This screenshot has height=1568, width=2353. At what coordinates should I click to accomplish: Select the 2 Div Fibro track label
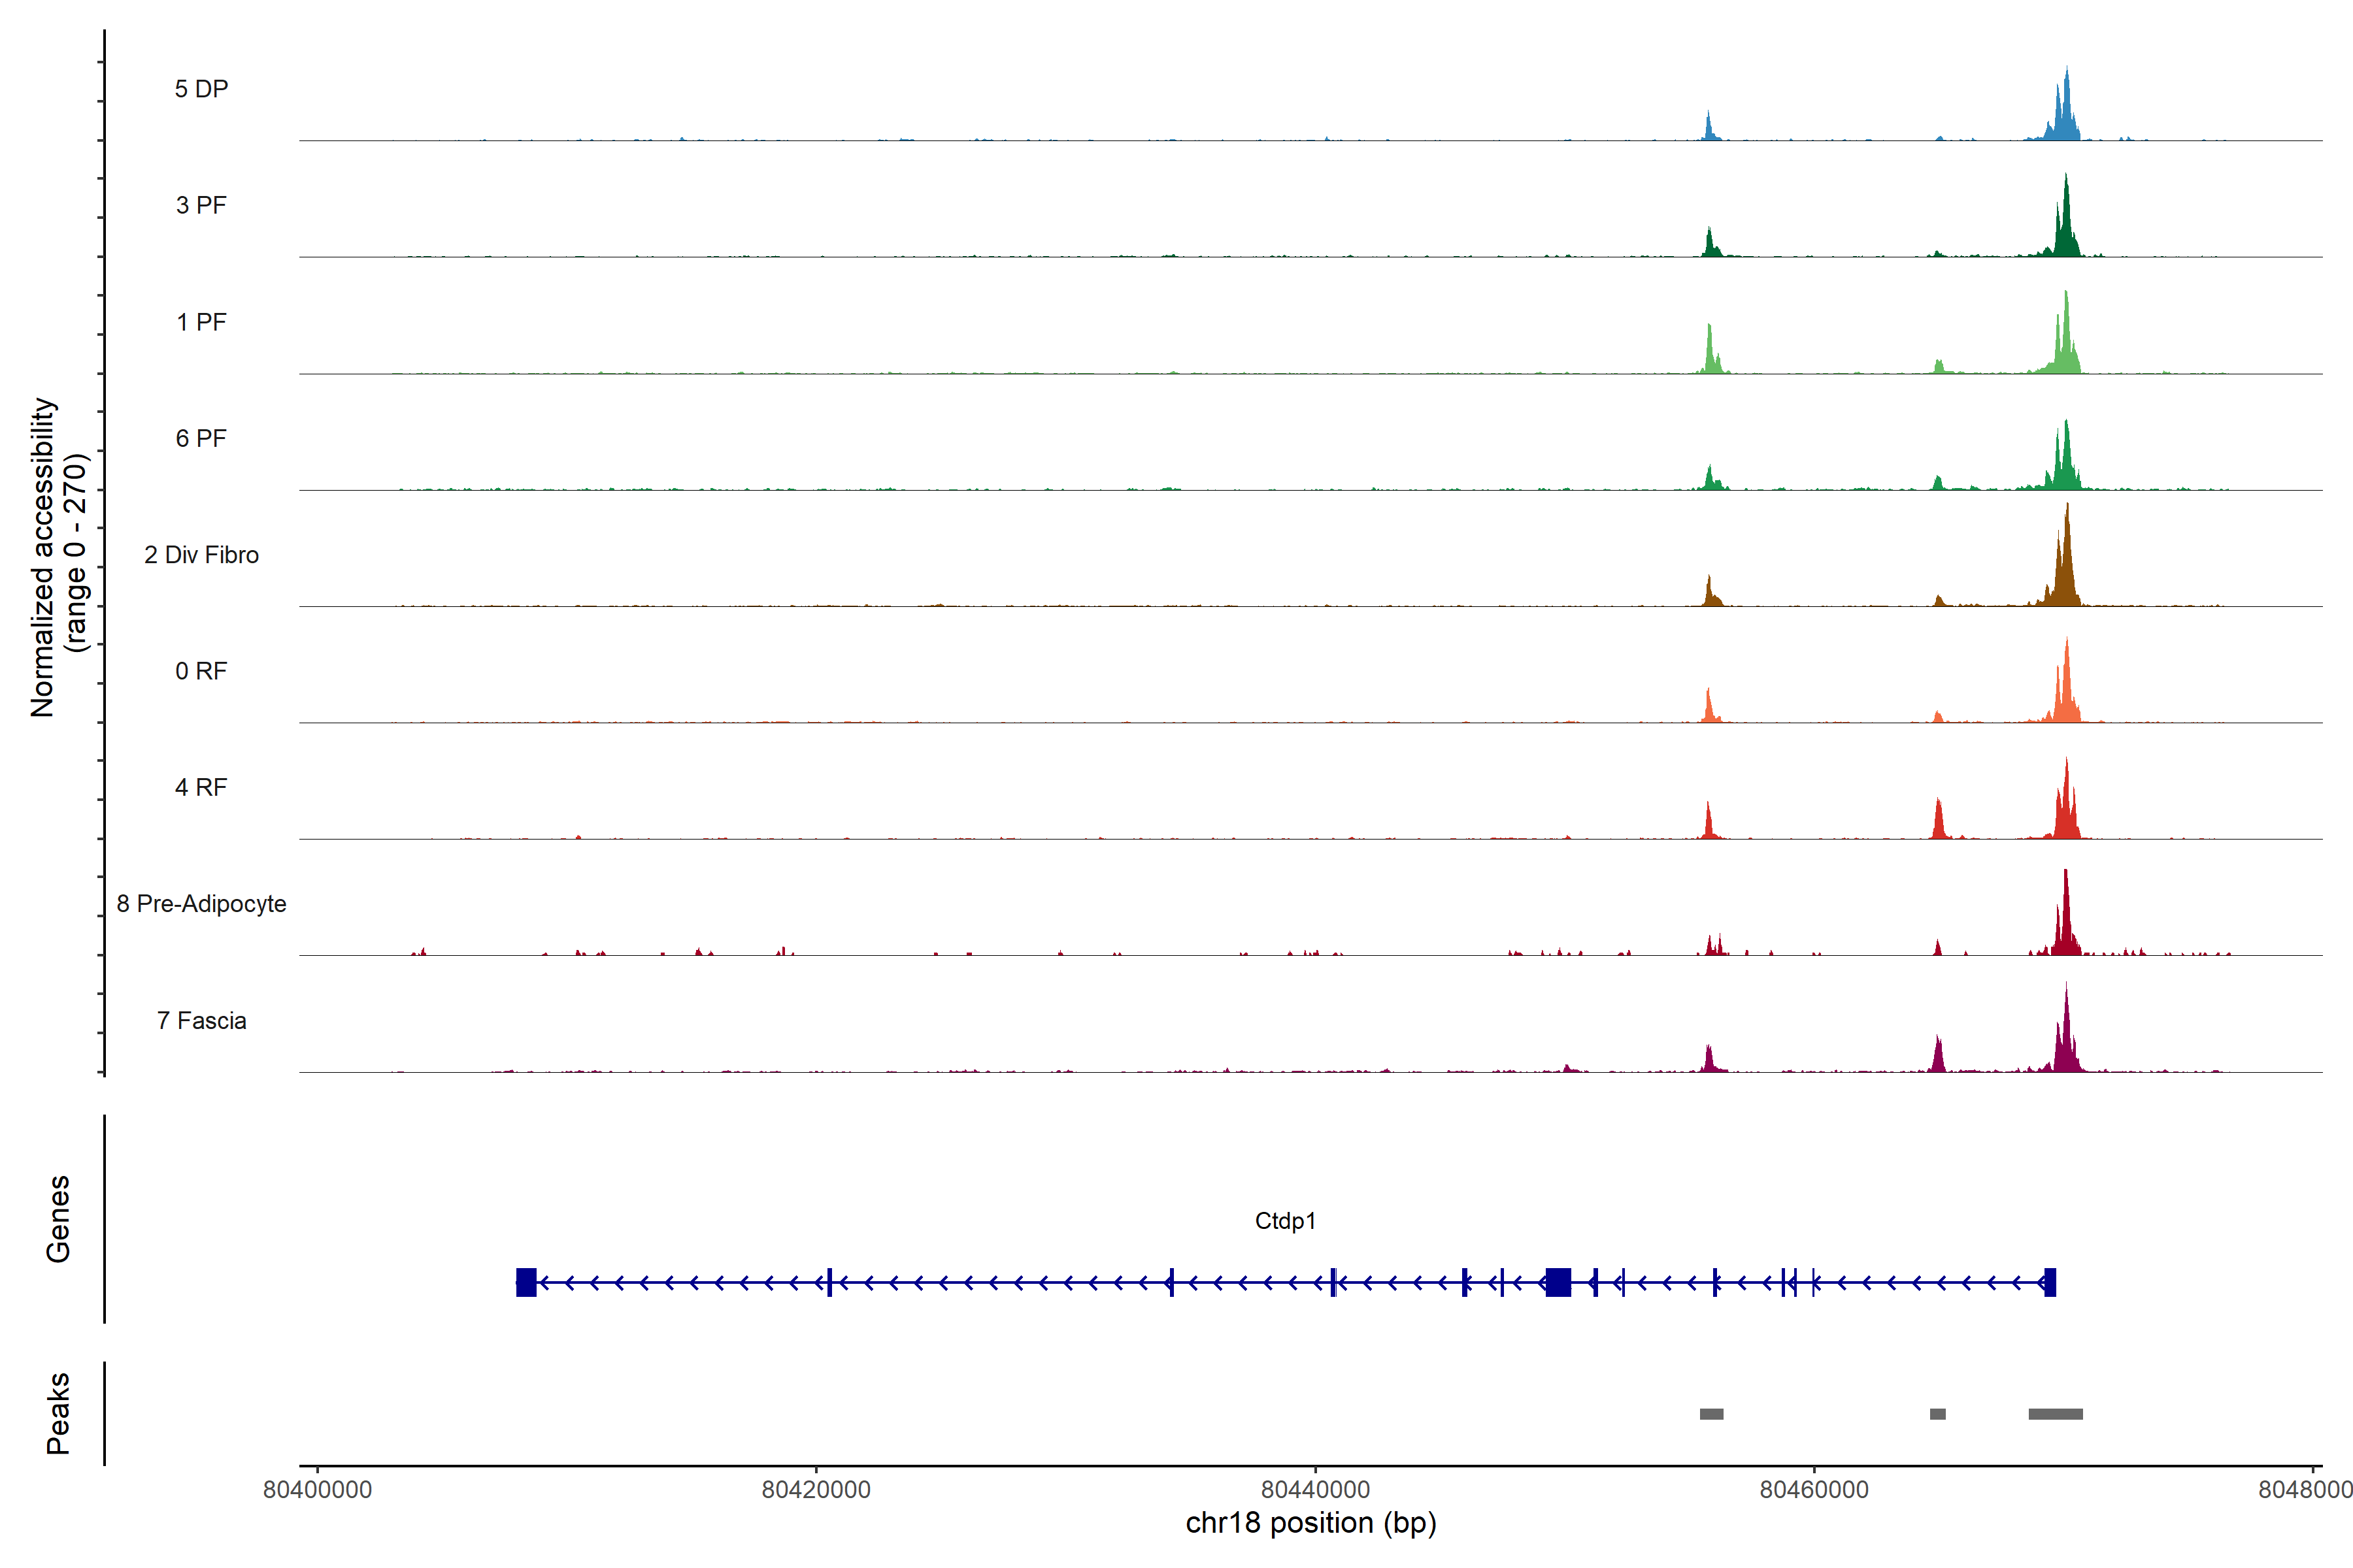click(x=201, y=555)
